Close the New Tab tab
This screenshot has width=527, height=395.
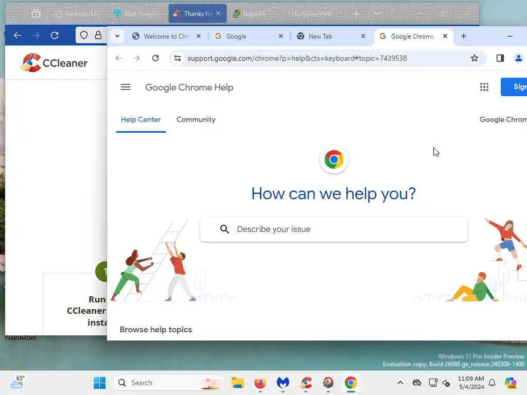click(x=363, y=37)
